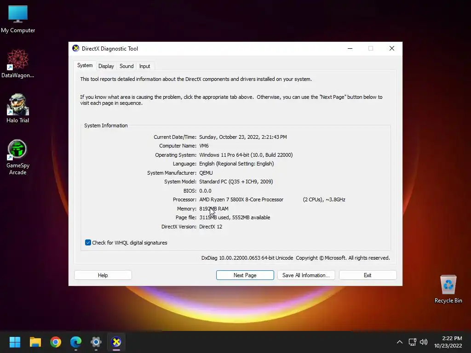Click the BIOS value 0.0.0
Image resolution: width=471 pixels, height=353 pixels.
205,191
